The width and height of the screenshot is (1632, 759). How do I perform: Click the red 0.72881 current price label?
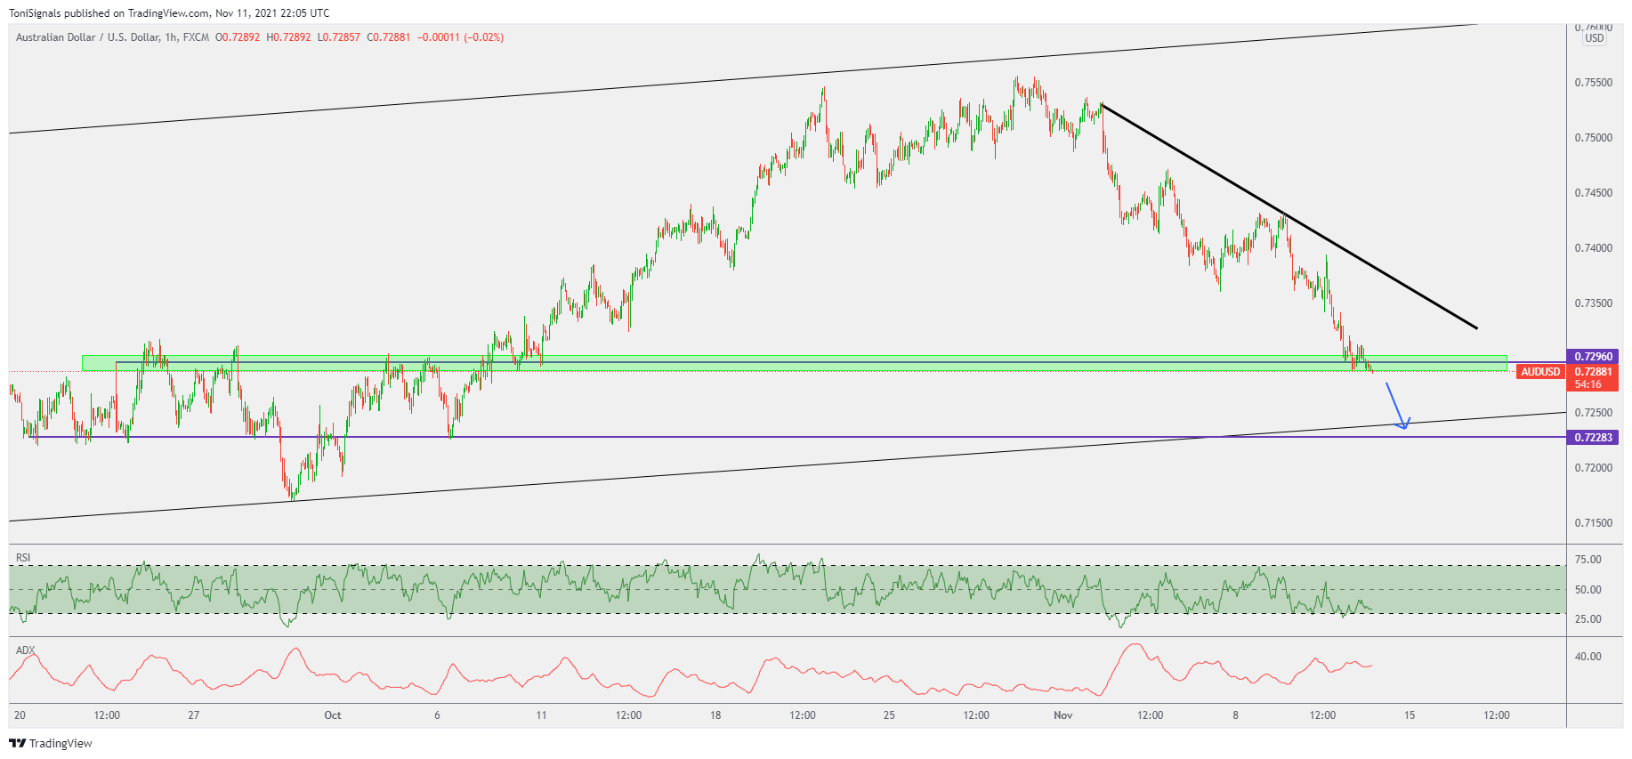tap(1593, 372)
